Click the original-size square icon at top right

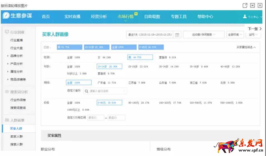point(252,5)
